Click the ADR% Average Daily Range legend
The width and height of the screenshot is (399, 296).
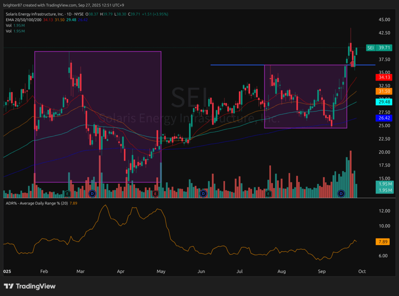[37, 203]
